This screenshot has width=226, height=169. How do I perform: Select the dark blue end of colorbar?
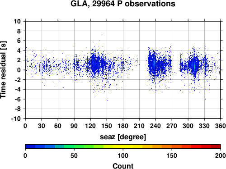(30, 146)
